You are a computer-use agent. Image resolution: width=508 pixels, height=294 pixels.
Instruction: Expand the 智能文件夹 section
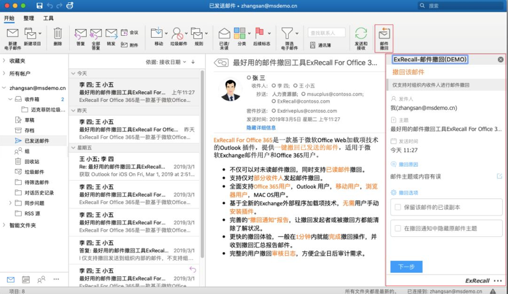click(x=4, y=225)
